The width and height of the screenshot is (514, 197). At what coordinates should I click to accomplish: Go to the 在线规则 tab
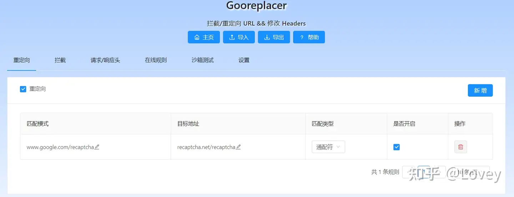(x=156, y=60)
